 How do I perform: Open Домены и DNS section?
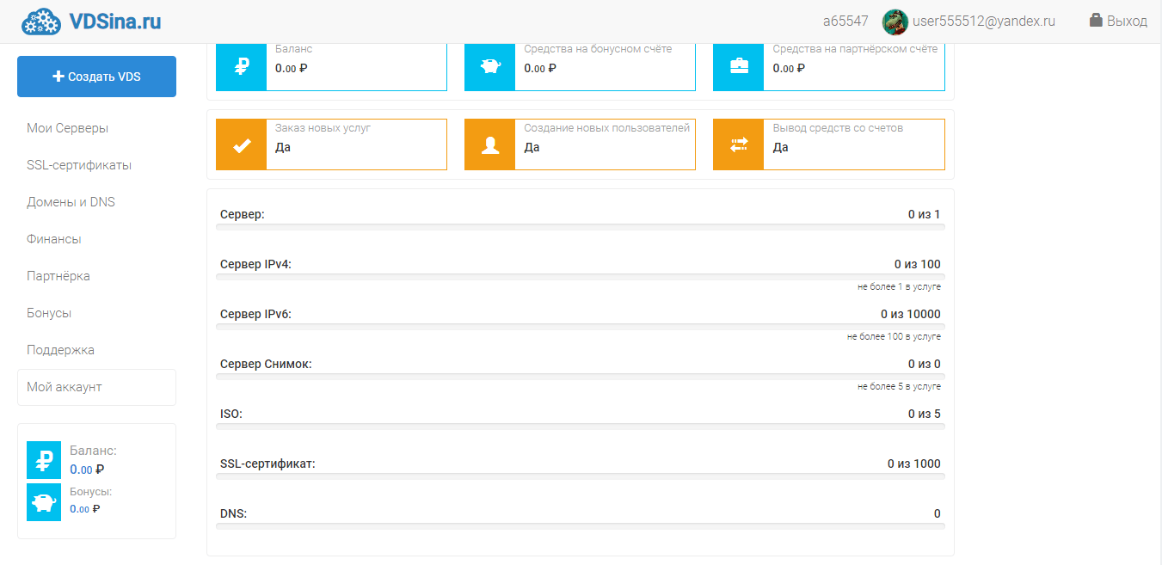(71, 202)
